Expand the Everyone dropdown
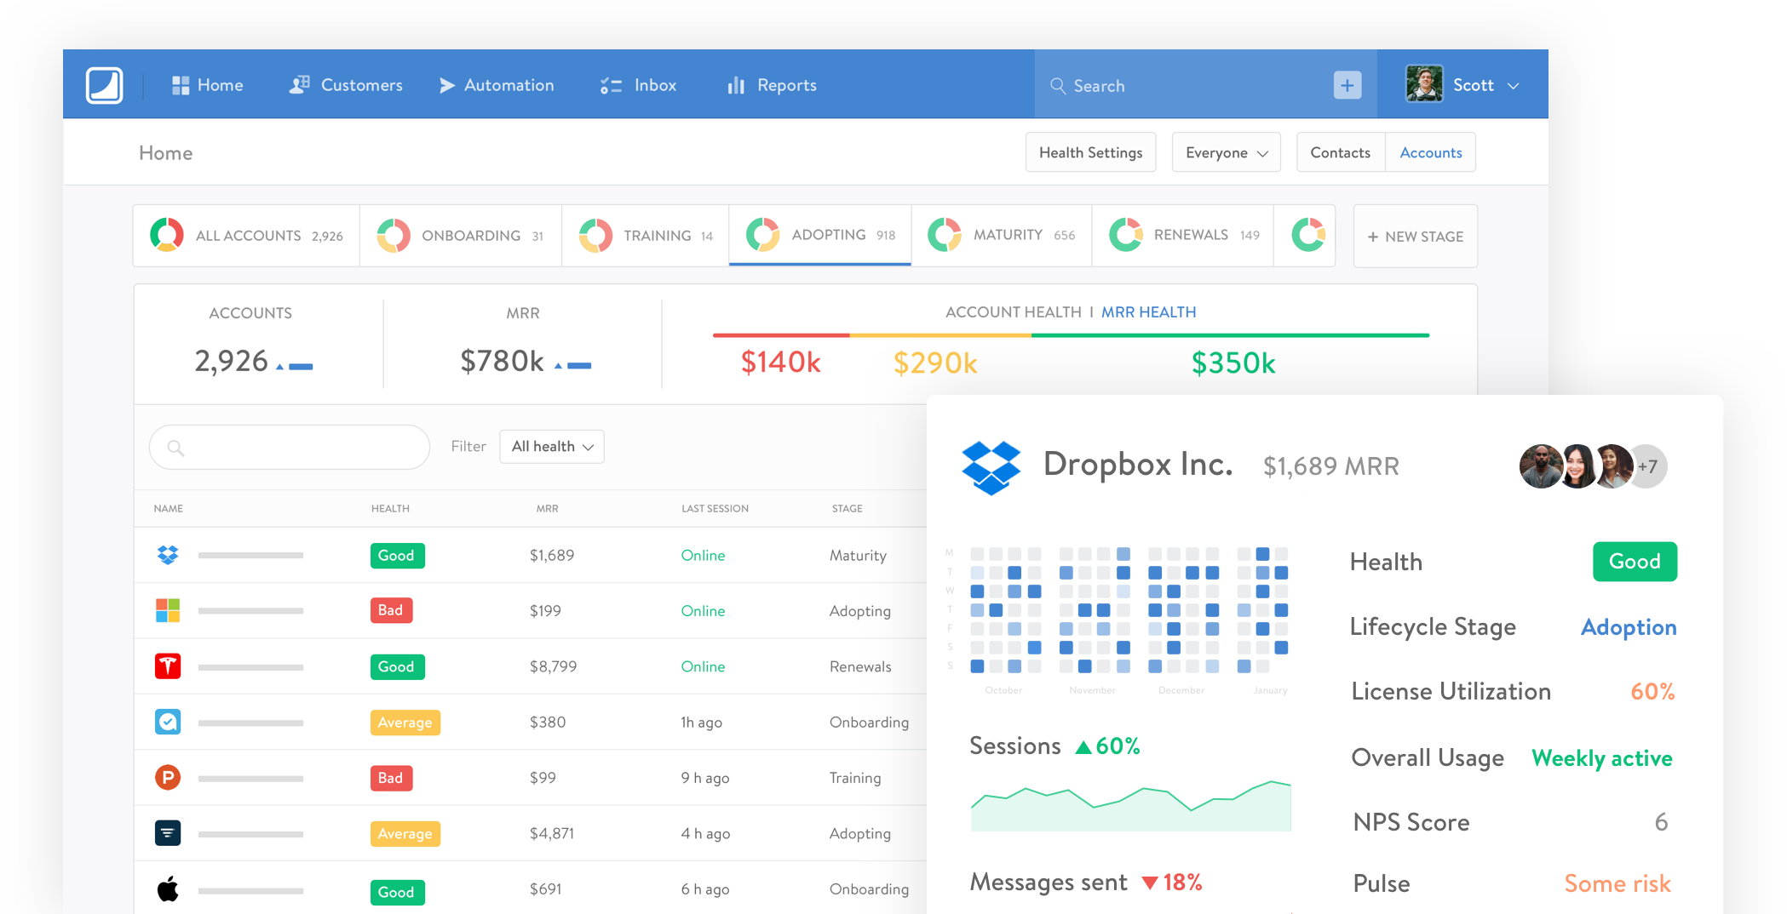 tap(1227, 152)
